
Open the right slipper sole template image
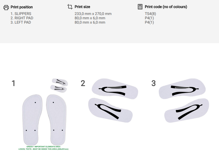click(x=56, y=119)
